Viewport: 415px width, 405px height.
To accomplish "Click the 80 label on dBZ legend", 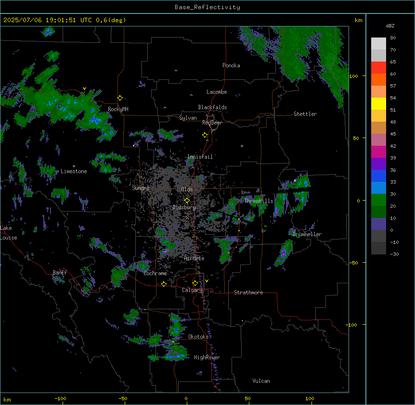I will tap(393, 38).
